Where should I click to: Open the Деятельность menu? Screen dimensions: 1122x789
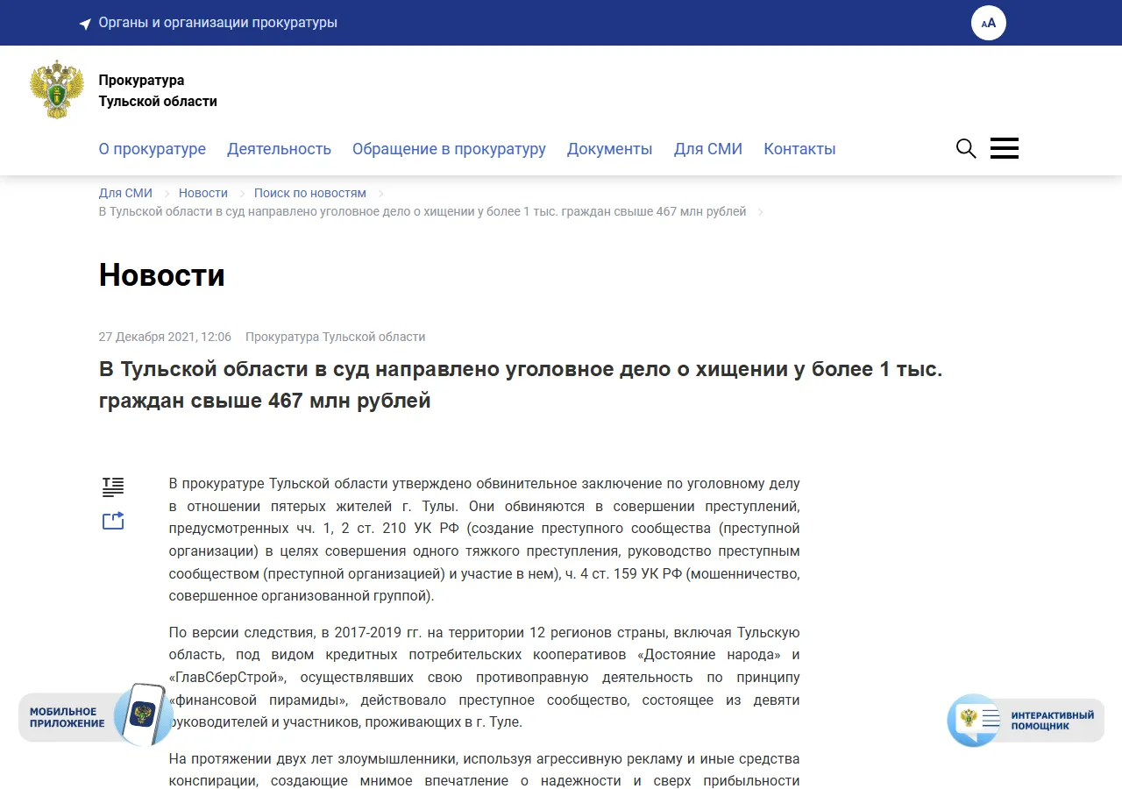279,149
